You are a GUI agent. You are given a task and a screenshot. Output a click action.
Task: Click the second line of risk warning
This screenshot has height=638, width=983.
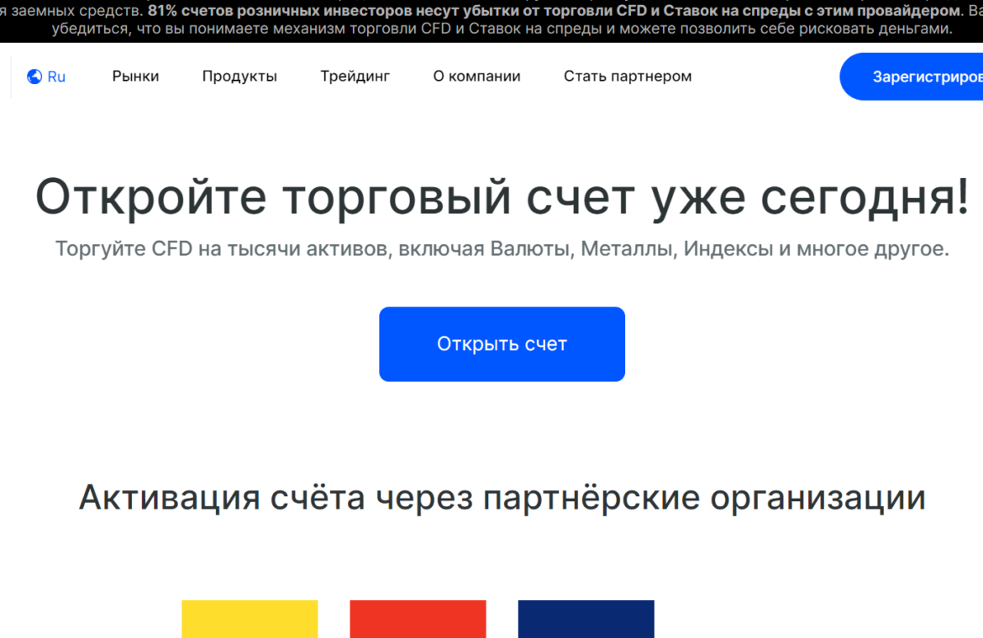tap(502, 29)
